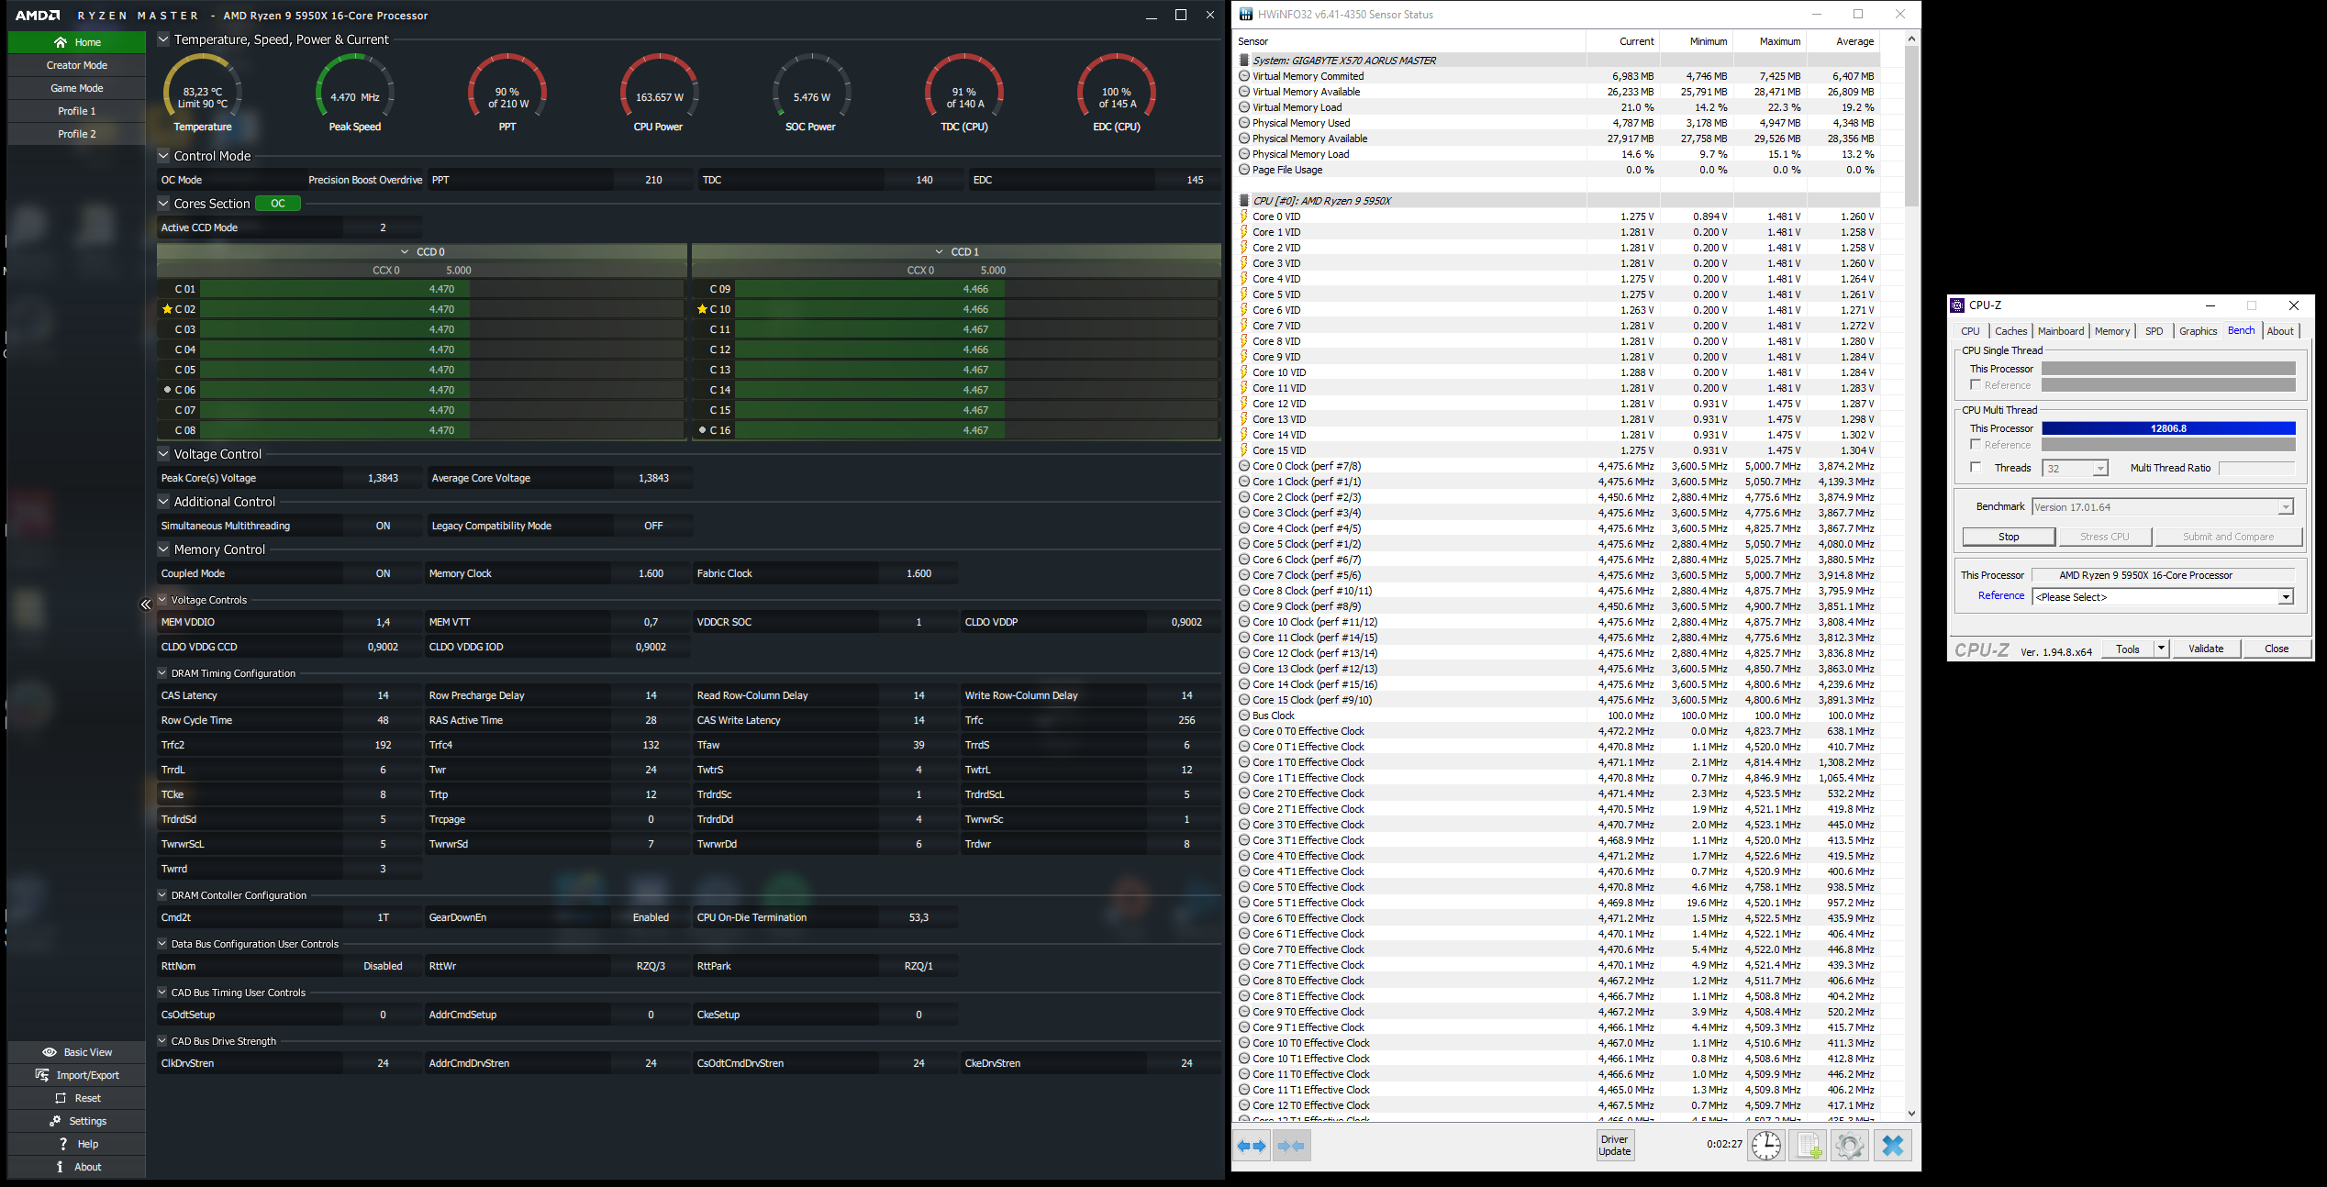Open CPU-Z Reference Please Select dropdown
The height and width of the screenshot is (1187, 2327).
coord(2285,597)
